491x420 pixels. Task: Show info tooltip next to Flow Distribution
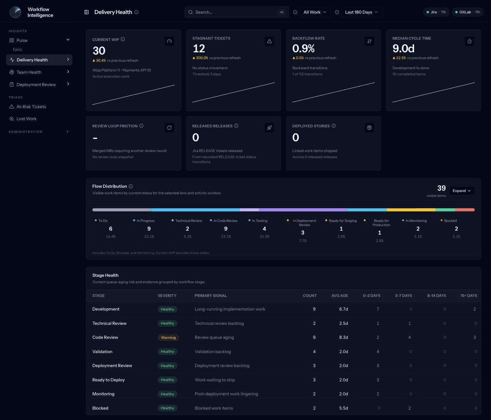tap(131, 186)
